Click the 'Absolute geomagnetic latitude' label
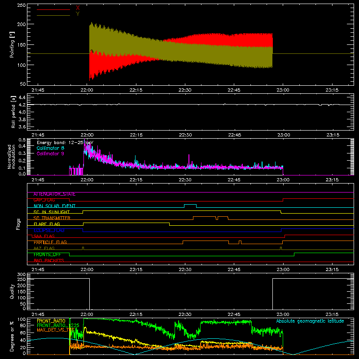359x359 pixels. click(x=310, y=321)
